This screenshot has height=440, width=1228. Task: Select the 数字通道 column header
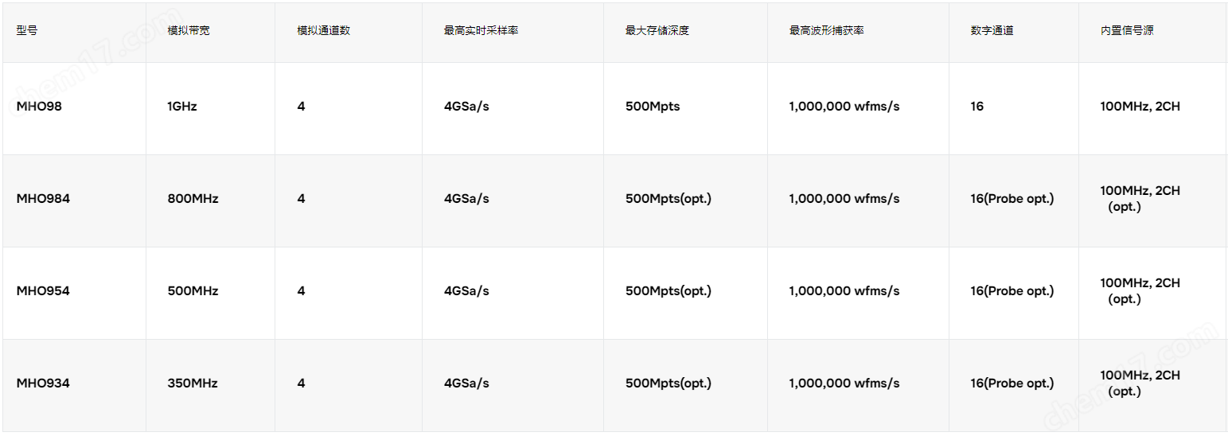coord(992,31)
